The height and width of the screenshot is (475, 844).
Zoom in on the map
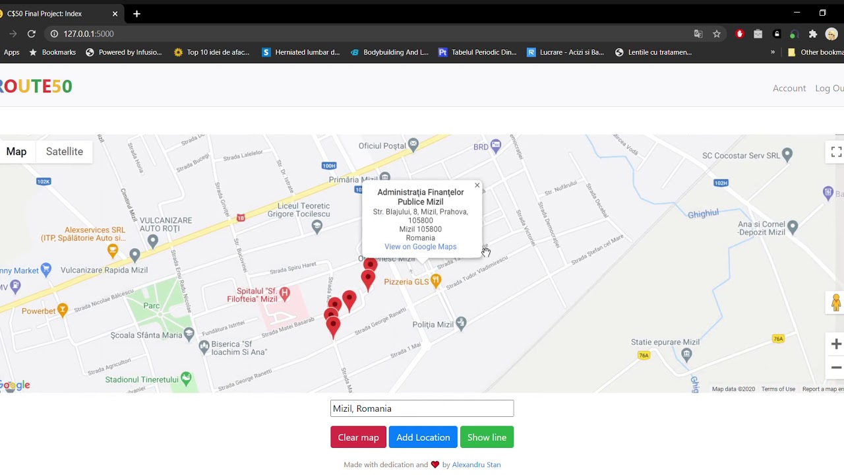point(836,344)
